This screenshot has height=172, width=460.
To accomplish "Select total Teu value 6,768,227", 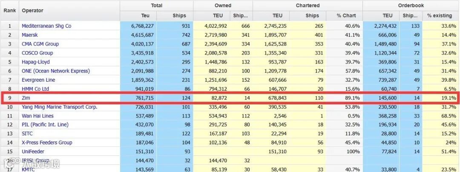I will click(x=143, y=26).
